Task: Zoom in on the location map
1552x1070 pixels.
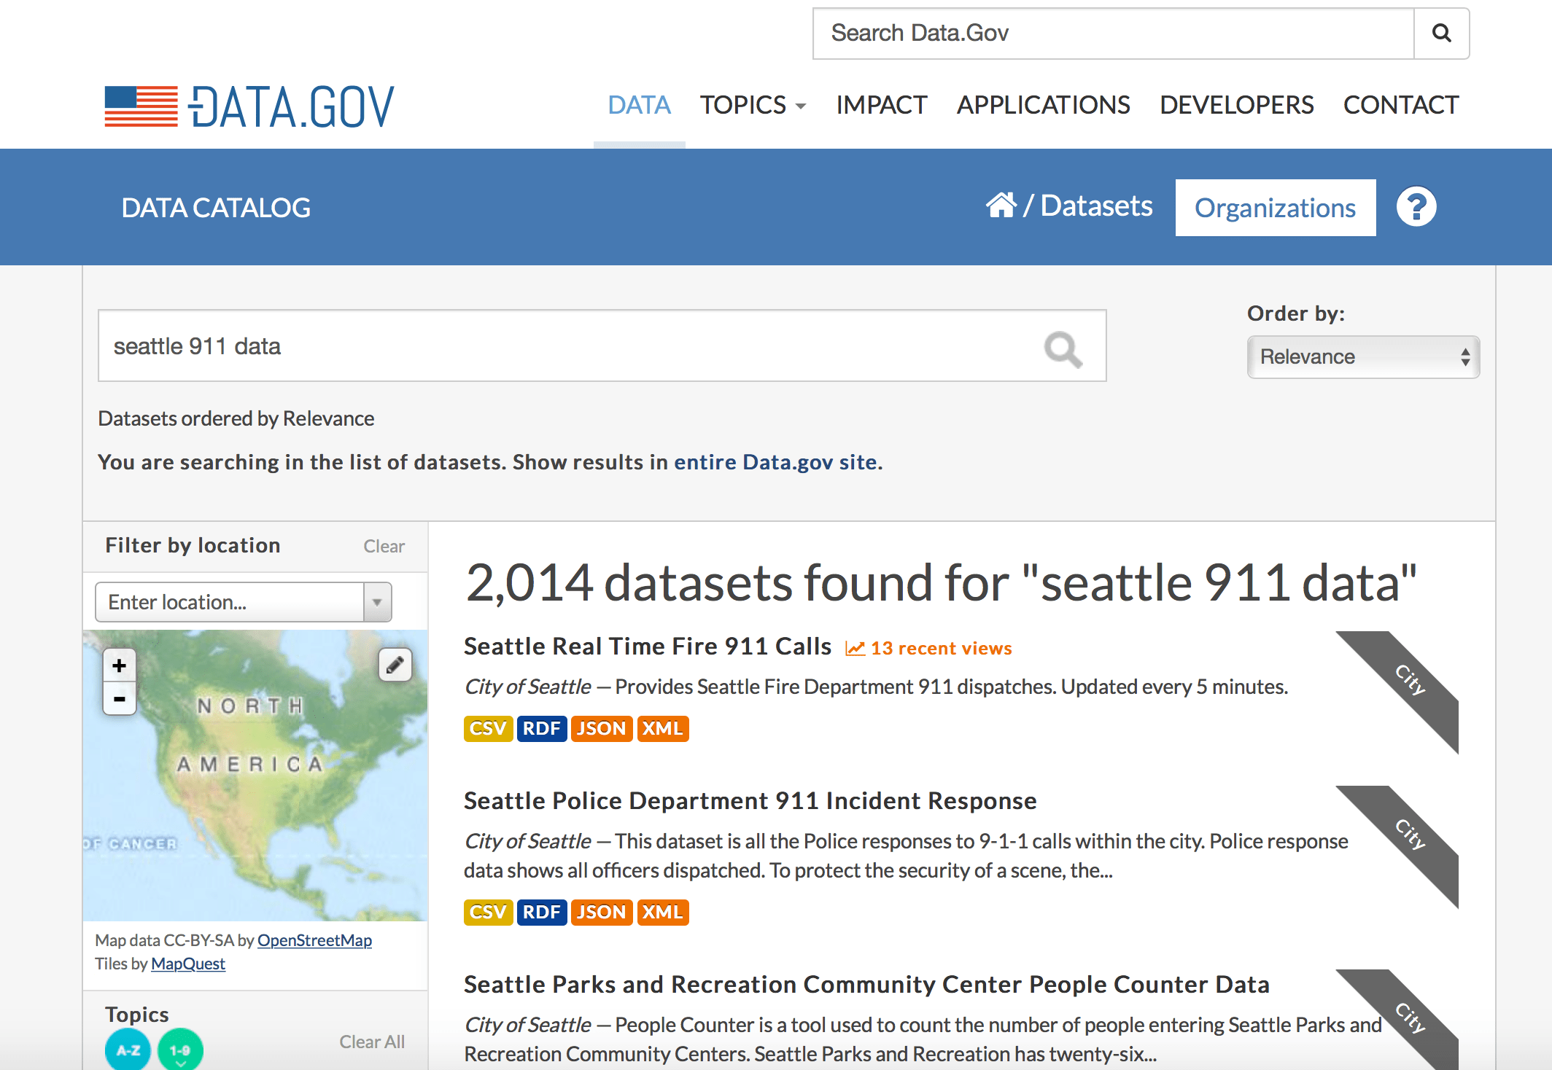Action: tap(120, 665)
